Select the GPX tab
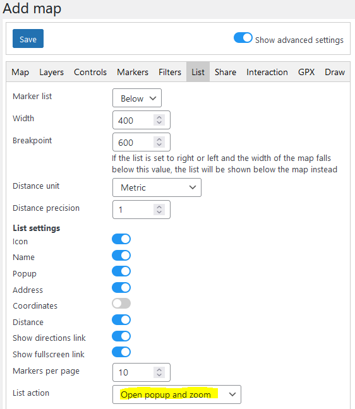The image size is (355, 409). click(x=306, y=72)
